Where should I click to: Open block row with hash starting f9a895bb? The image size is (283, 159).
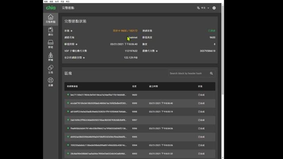(x=140, y=129)
